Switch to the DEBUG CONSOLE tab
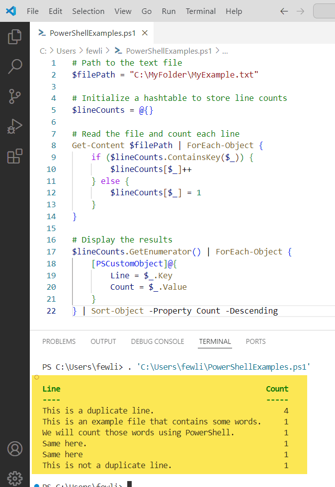The image size is (335, 487). [x=158, y=341]
